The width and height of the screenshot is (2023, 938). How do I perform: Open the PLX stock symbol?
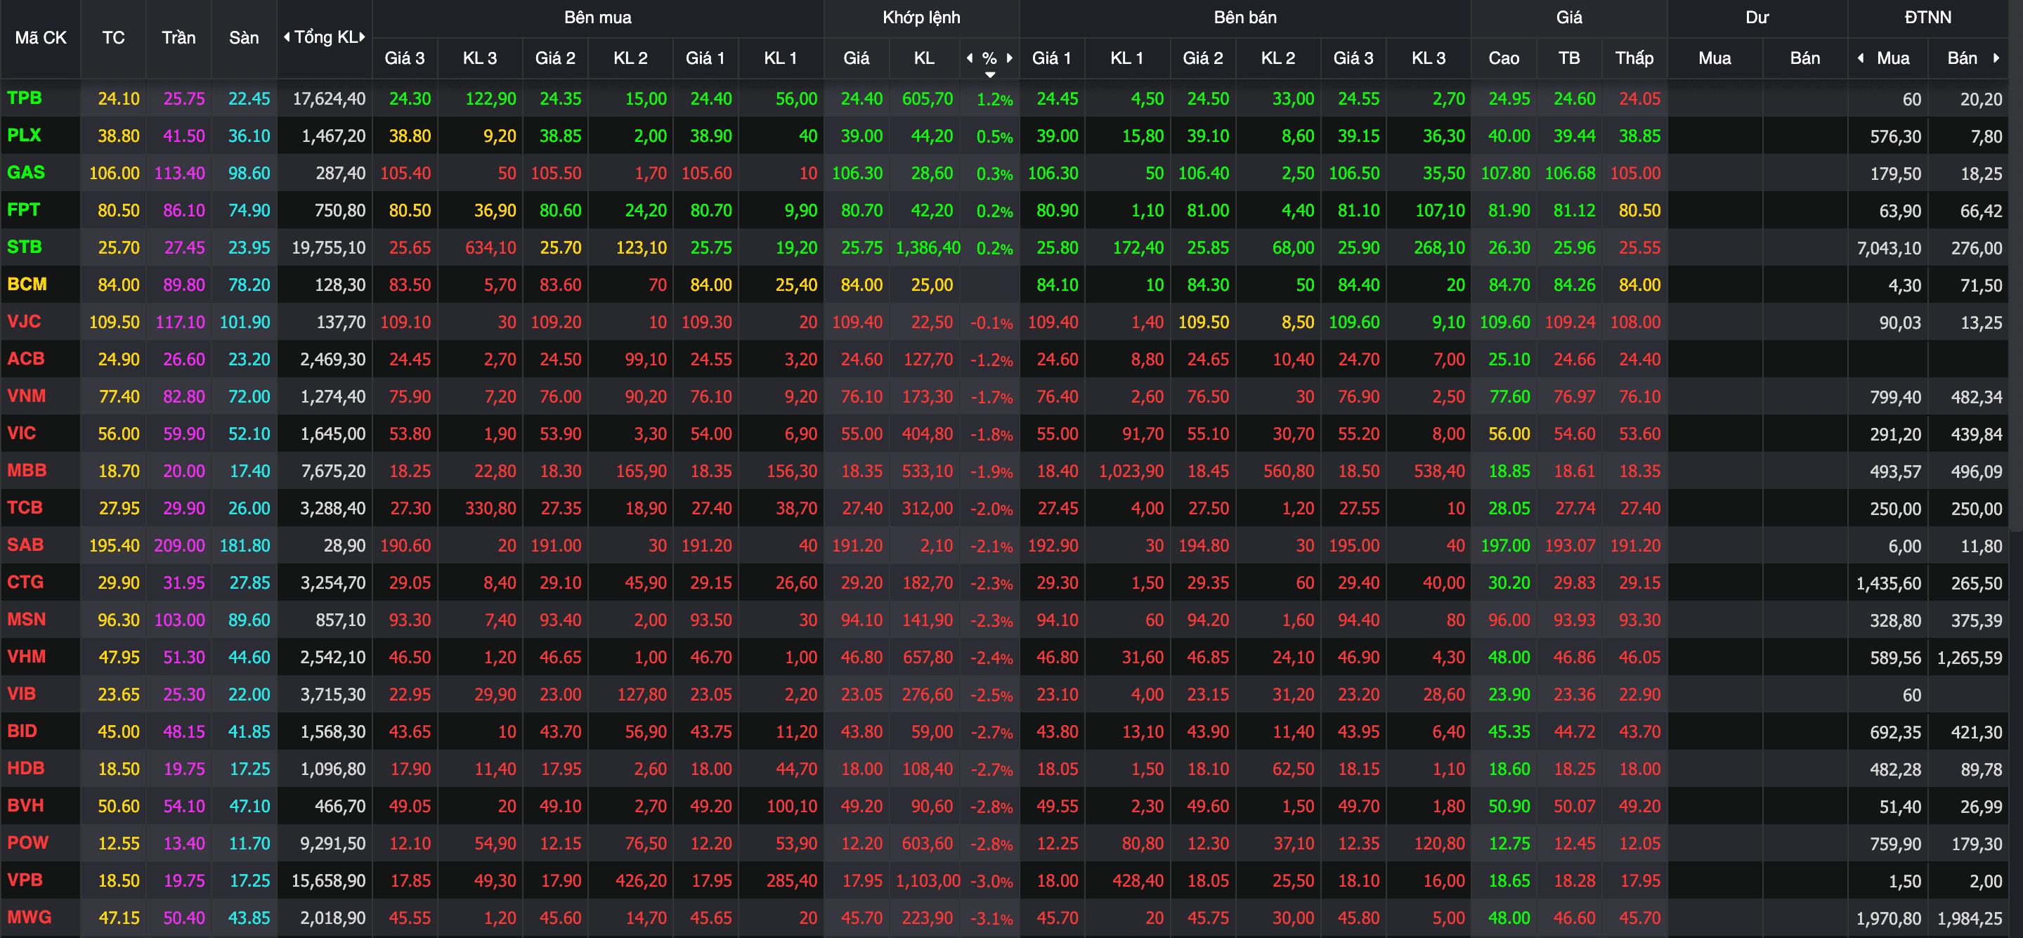pyautogui.click(x=24, y=134)
